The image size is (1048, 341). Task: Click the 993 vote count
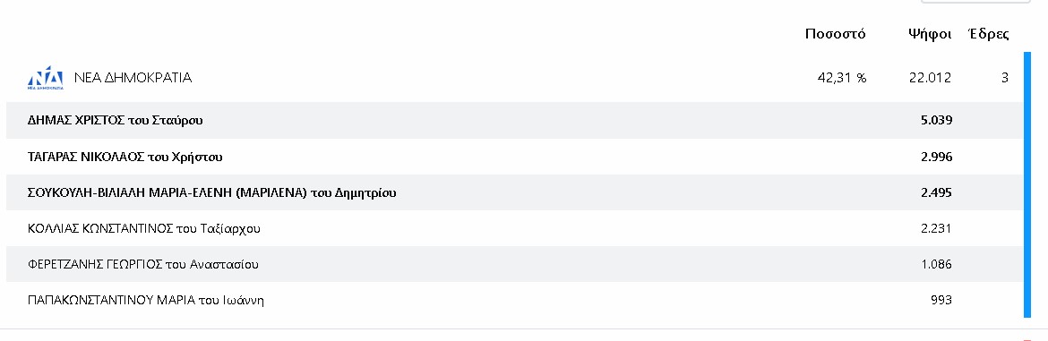[x=941, y=301]
